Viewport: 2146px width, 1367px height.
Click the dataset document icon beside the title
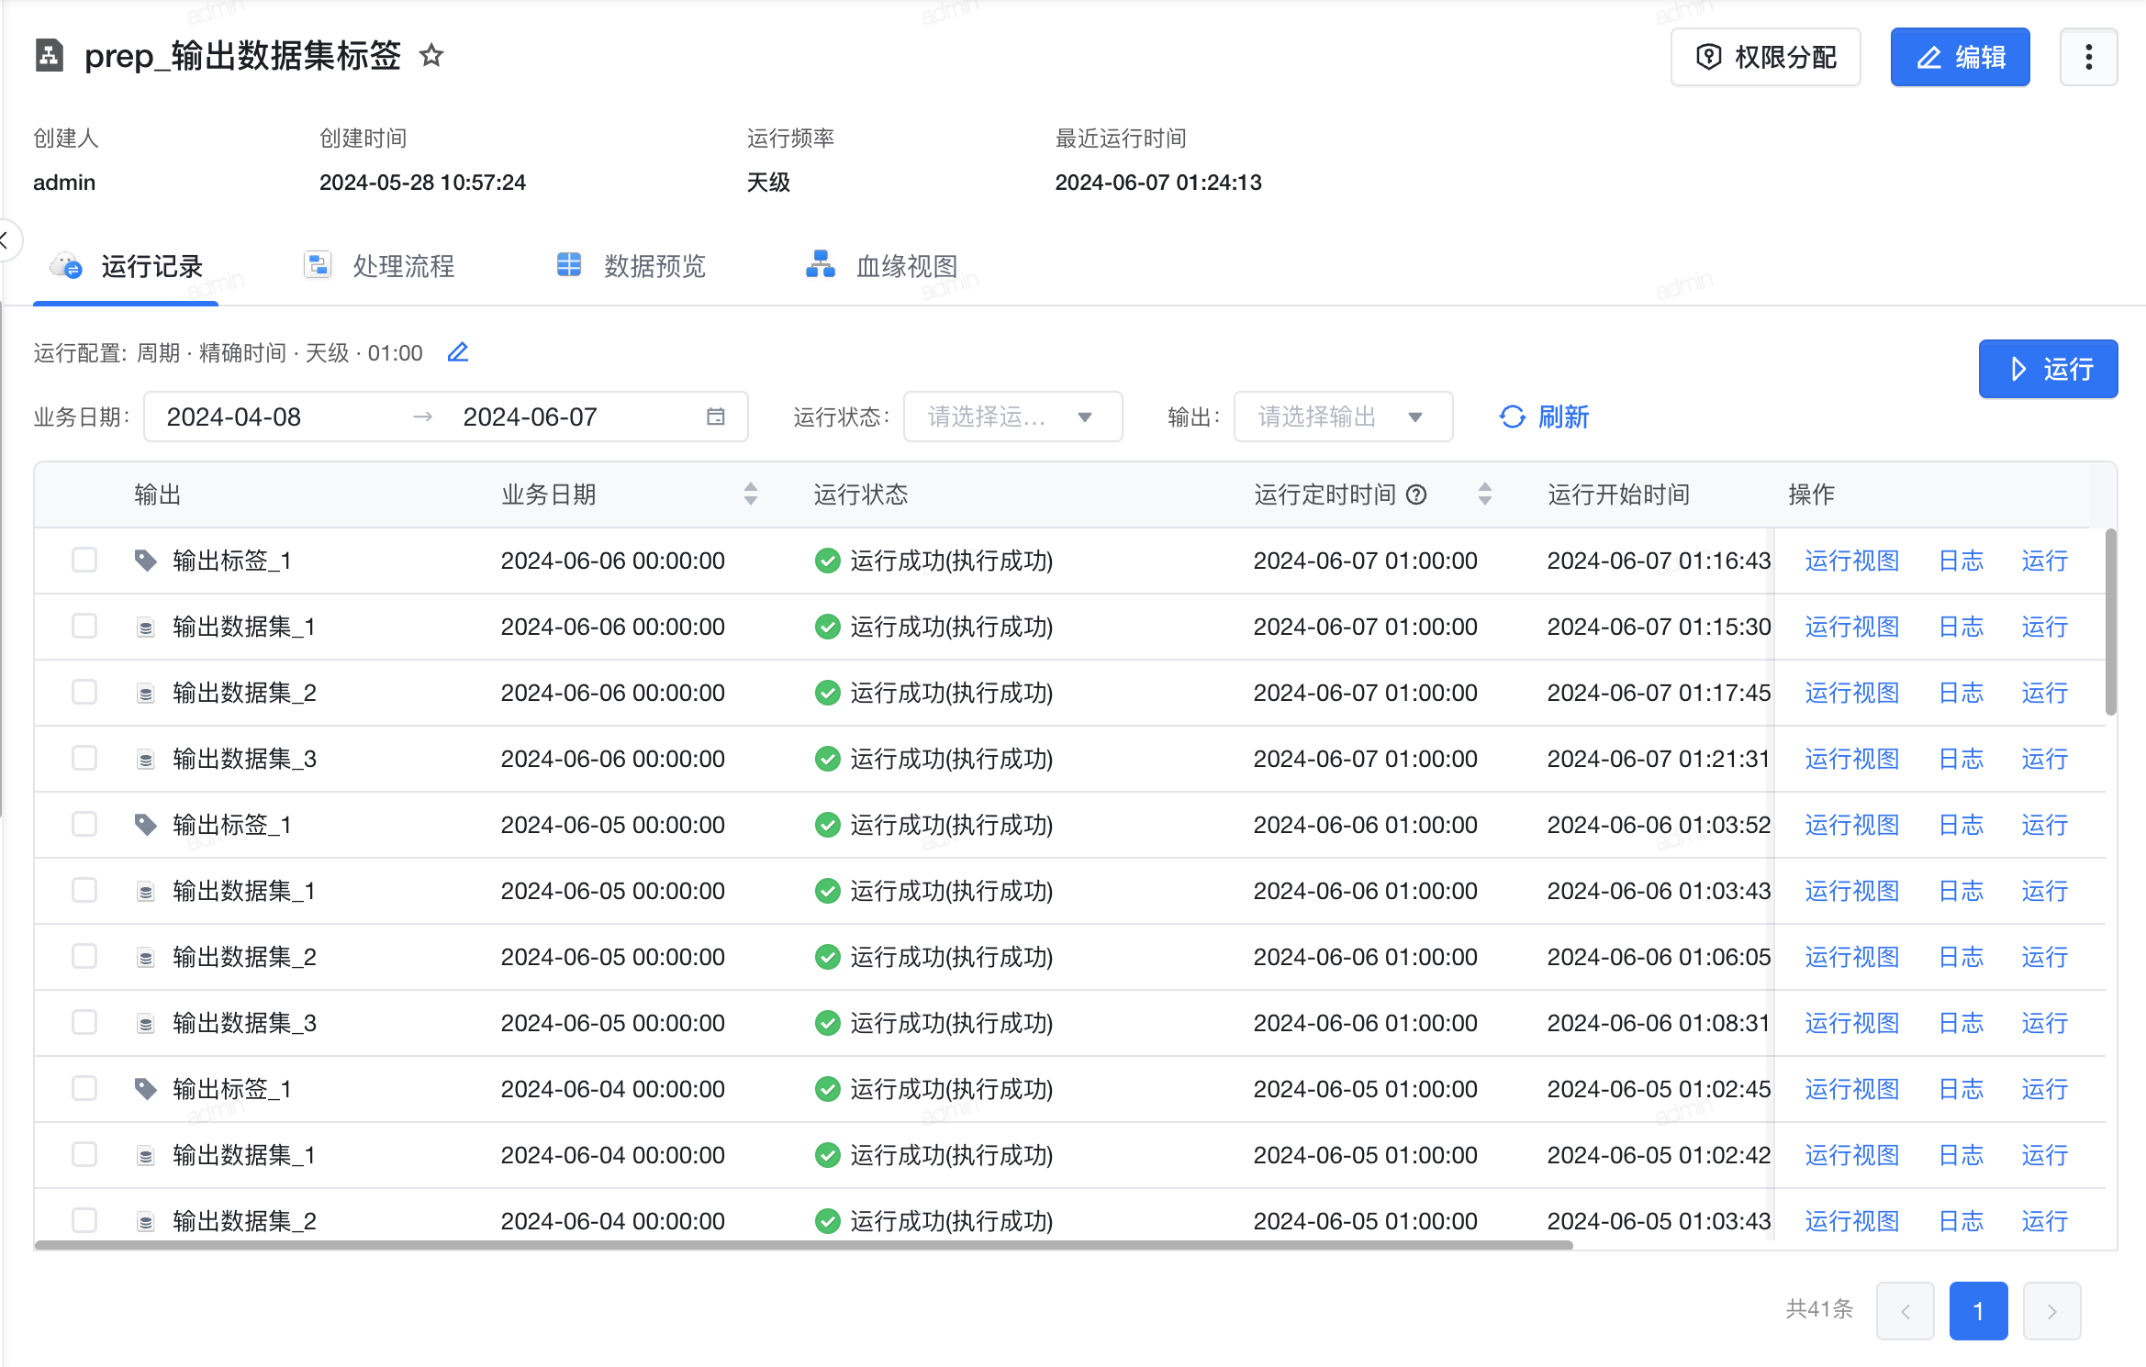tap(50, 56)
